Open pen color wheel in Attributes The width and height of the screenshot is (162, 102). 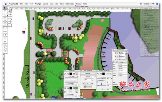point(68,74)
